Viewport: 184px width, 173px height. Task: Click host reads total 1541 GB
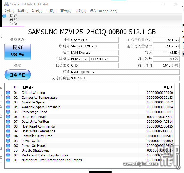click(x=166, y=40)
